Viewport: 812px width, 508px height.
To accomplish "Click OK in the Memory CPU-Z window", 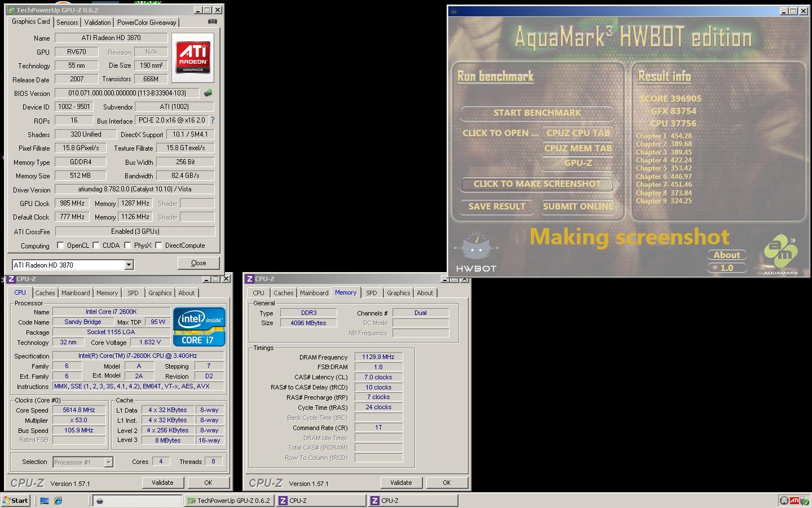I will point(447,483).
